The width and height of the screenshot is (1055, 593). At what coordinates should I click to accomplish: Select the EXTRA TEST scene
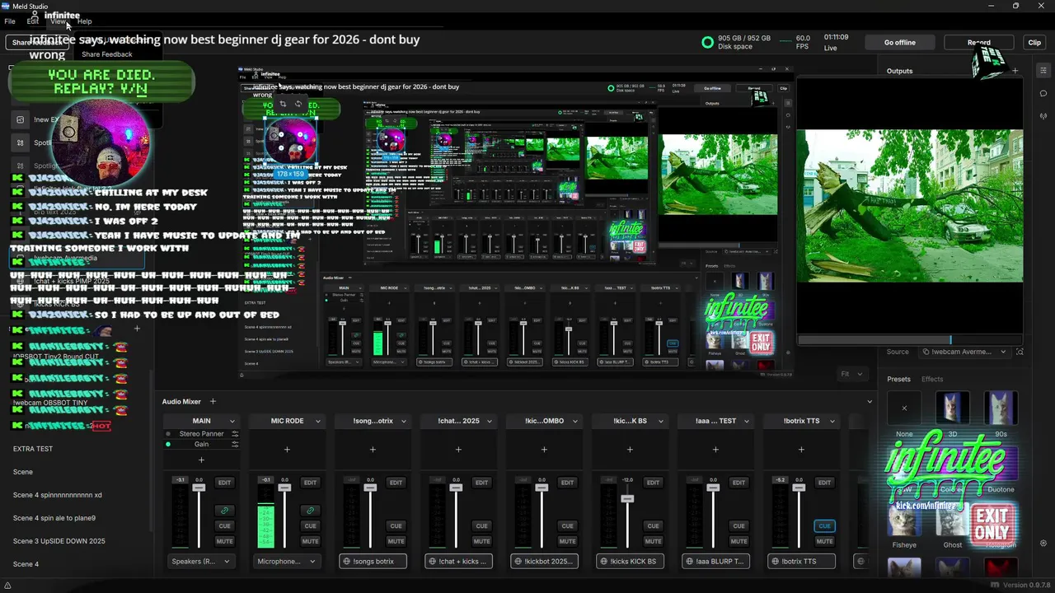pyautogui.click(x=33, y=449)
